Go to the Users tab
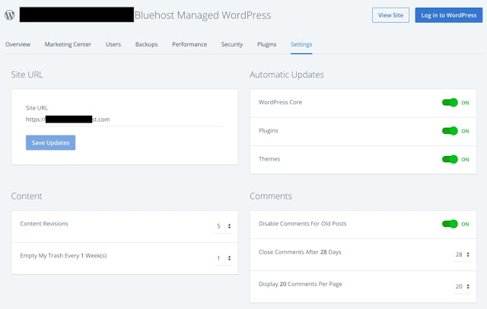Image resolution: width=487 pixels, height=309 pixels. [113, 44]
